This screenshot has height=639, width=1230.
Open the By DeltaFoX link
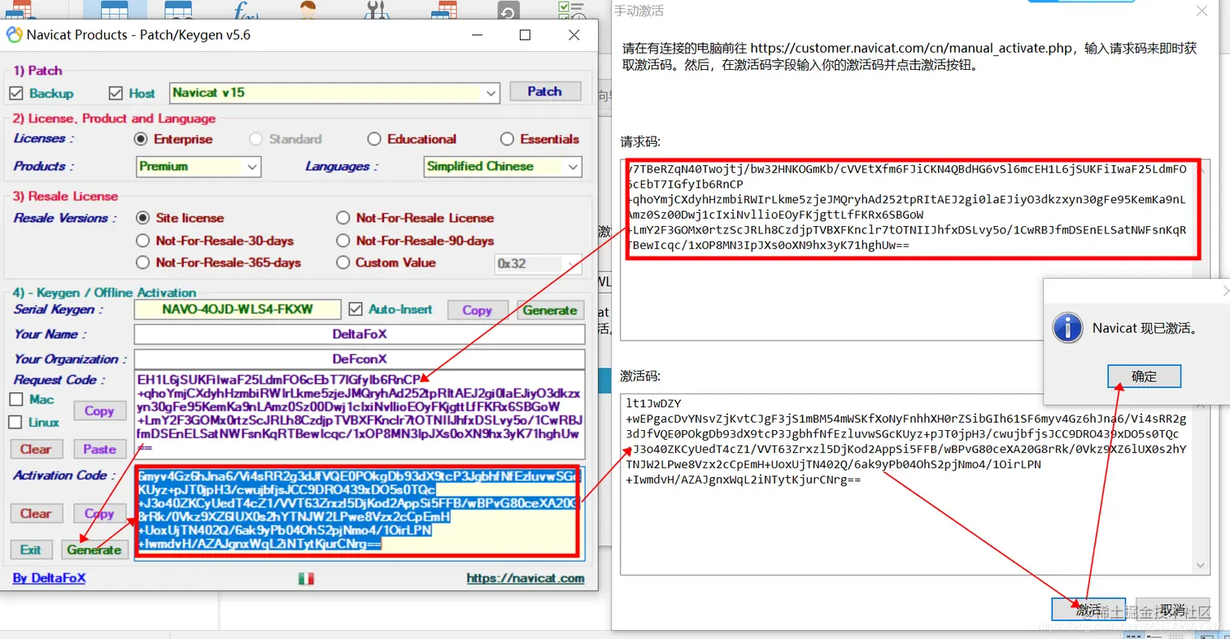pos(49,578)
